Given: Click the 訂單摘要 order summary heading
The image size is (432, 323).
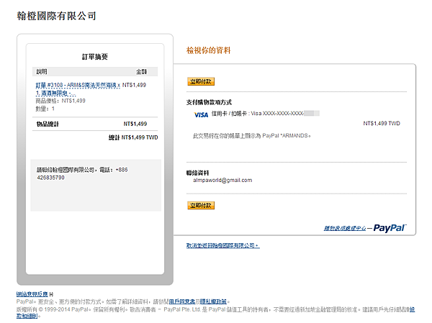Looking at the screenshot, I should (95, 57).
